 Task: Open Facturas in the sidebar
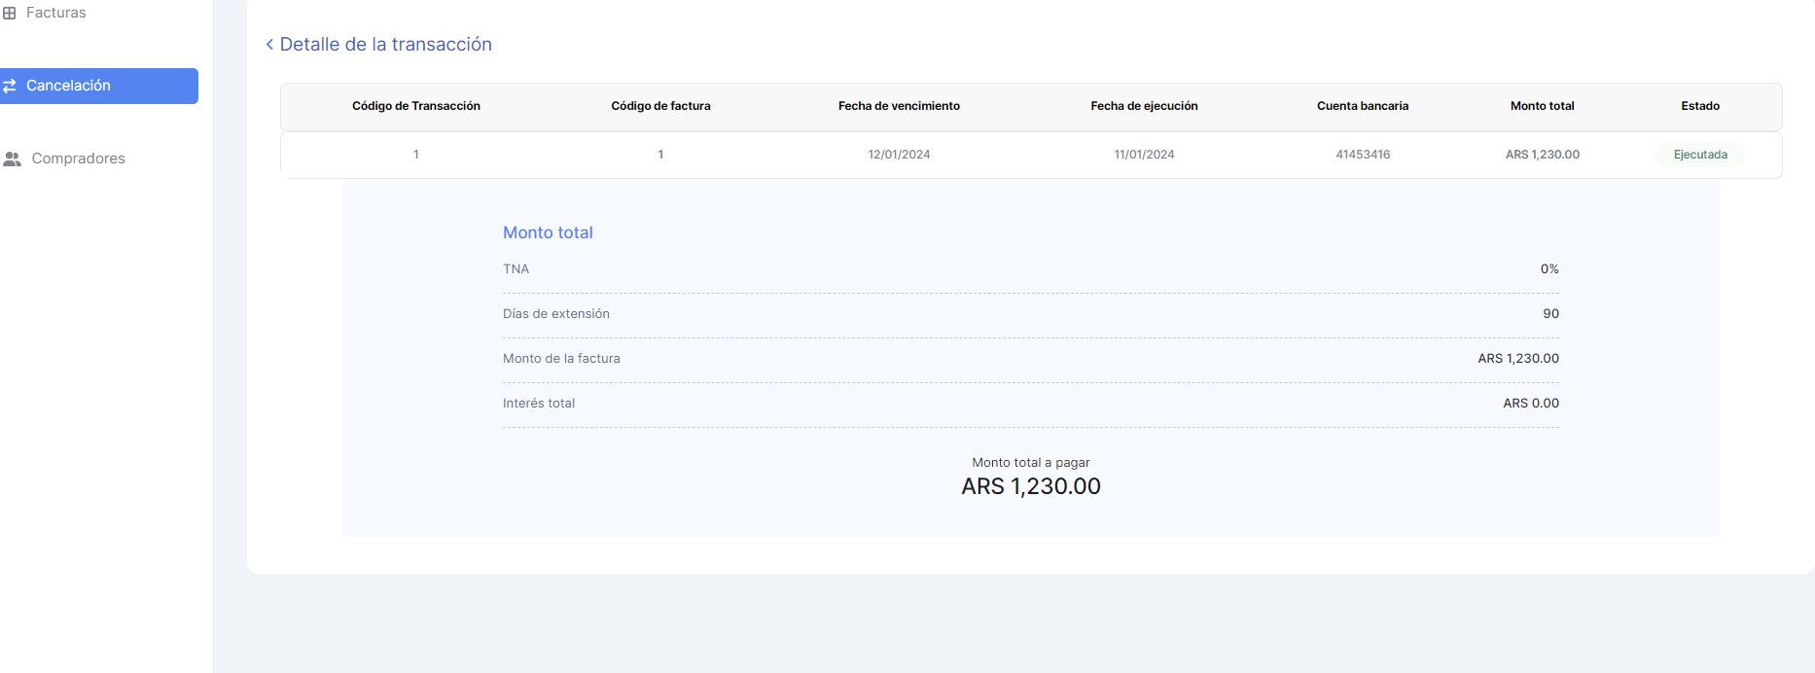point(55,13)
